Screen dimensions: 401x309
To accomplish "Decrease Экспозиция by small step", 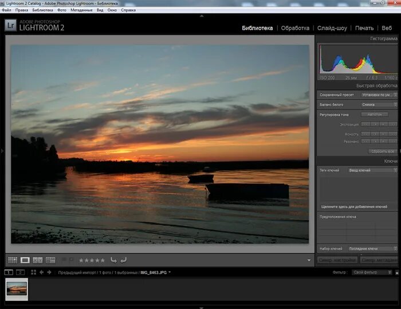I will [375, 124].
